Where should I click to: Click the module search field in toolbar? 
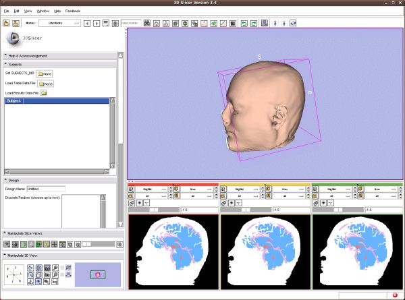point(131,23)
